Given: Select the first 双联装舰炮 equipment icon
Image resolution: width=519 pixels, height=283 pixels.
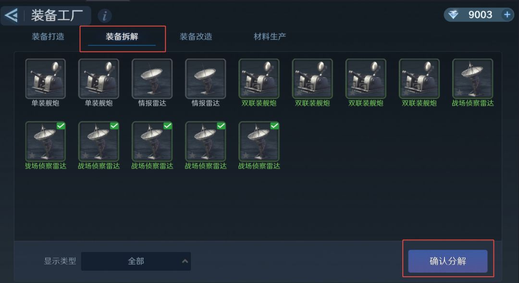Looking at the screenshot, I should pyautogui.click(x=259, y=79).
